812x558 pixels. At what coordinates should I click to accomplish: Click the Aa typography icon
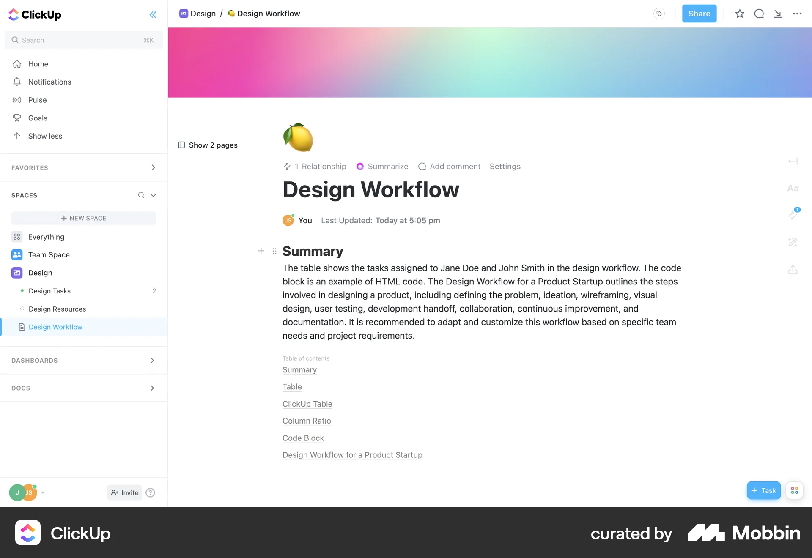pos(793,189)
